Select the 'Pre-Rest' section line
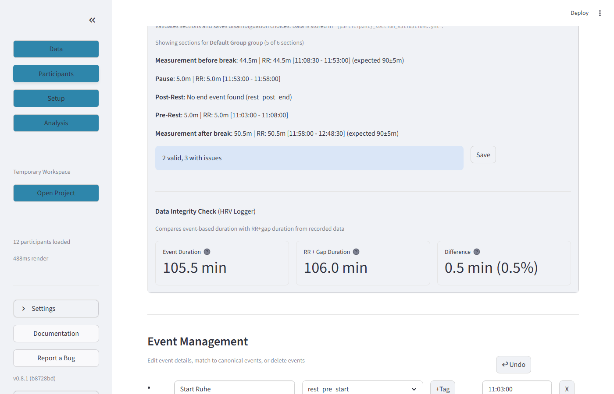Screen dimensions: 614x394 (221, 115)
